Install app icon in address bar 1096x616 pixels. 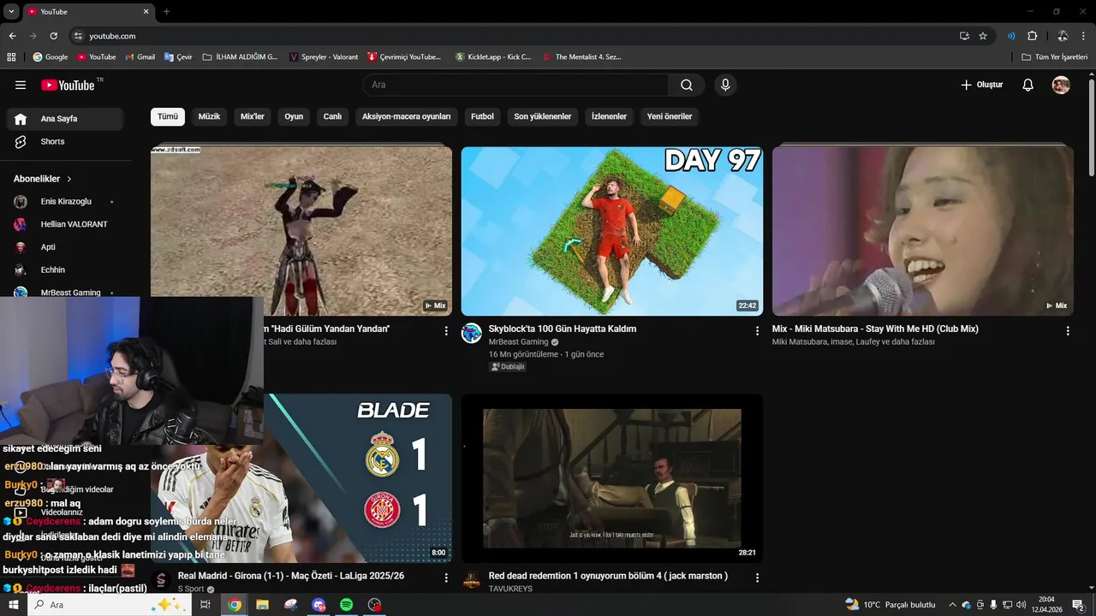coord(964,36)
